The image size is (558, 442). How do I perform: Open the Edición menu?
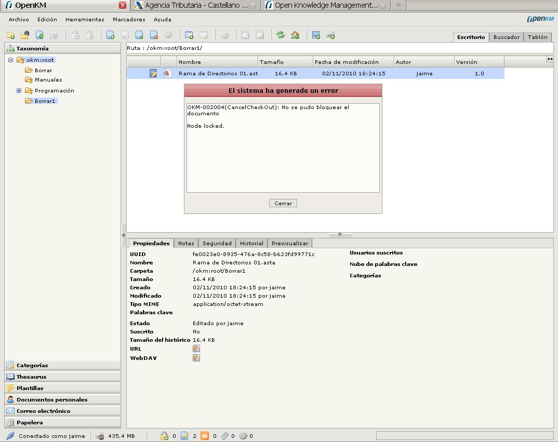47,20
